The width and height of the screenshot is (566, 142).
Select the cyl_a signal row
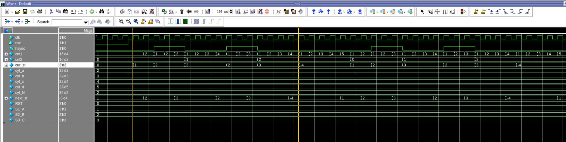coord(30,71)
